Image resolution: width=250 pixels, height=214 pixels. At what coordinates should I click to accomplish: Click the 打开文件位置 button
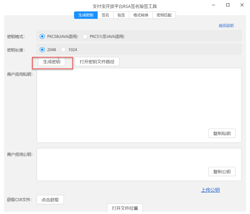coord(125,208)
